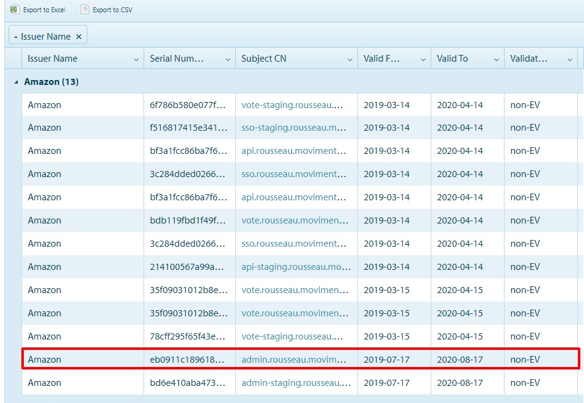The image size is (584, 403).
Task: Open the Serial Num… column header dropdown
Action: (228, 59)
